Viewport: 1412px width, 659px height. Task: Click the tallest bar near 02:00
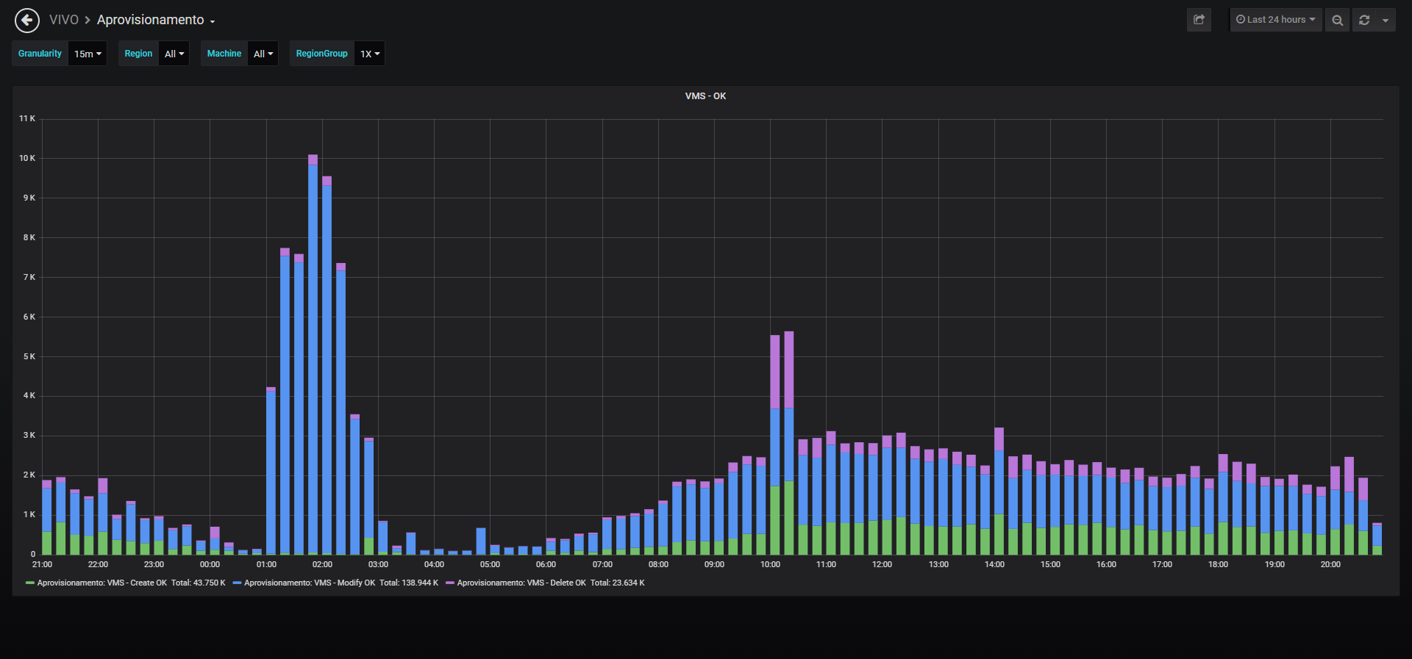click(x=313, y=354)
